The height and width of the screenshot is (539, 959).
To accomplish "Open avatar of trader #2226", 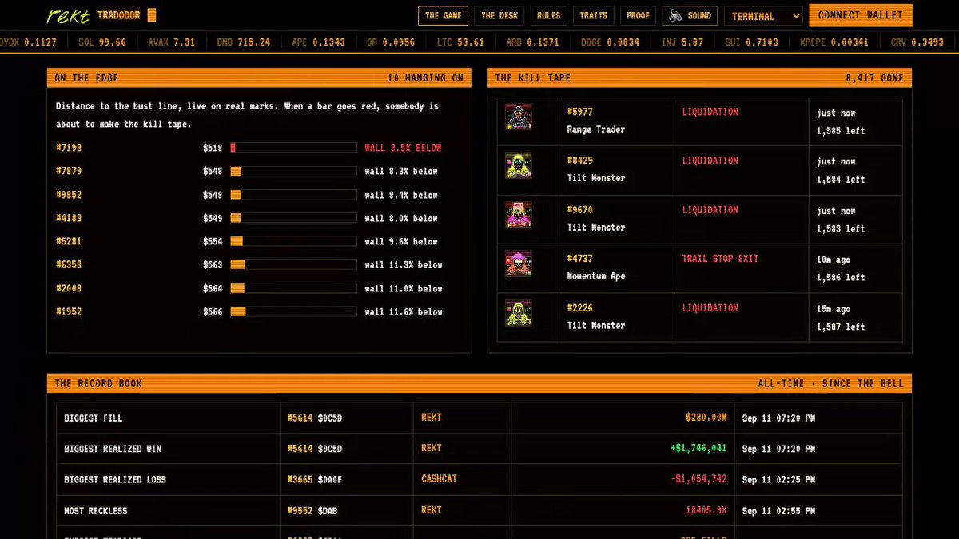I will click(519, 313).
